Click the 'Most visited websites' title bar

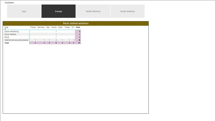point(76,23)
